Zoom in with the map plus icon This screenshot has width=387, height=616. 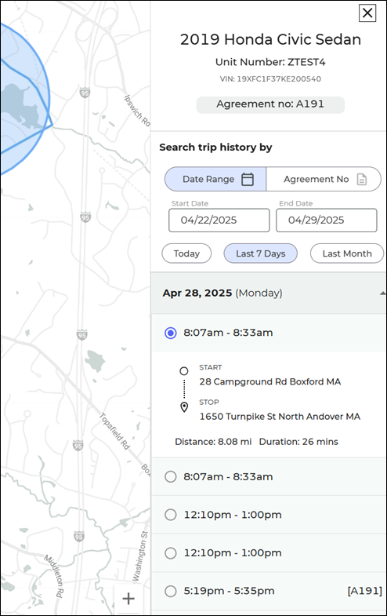128,598
